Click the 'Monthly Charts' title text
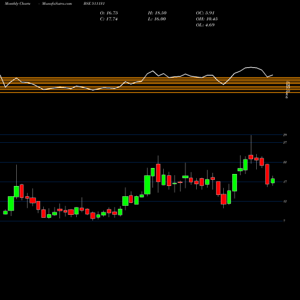This screenshot has width=300, height=300. point(17,4)
